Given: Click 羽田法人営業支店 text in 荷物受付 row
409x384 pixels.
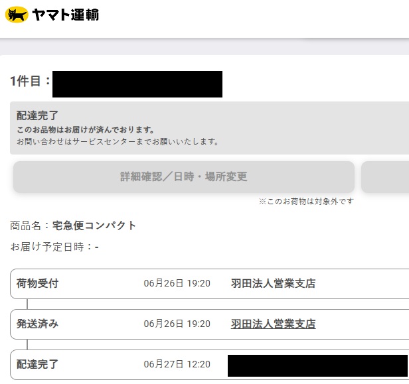Looking at the screenshot, I should click(x=273, y=283).
